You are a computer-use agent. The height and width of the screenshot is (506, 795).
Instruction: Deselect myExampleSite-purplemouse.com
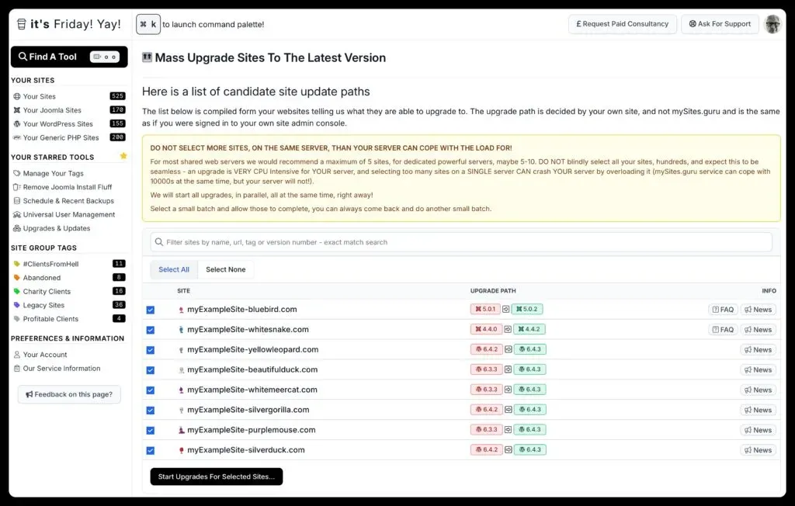[150, 430]
